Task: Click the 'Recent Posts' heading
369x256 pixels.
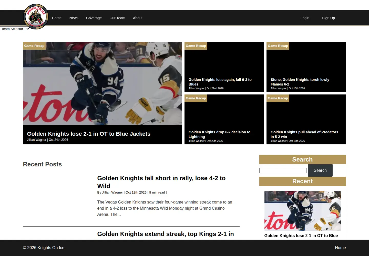Action: click(43, 164)
